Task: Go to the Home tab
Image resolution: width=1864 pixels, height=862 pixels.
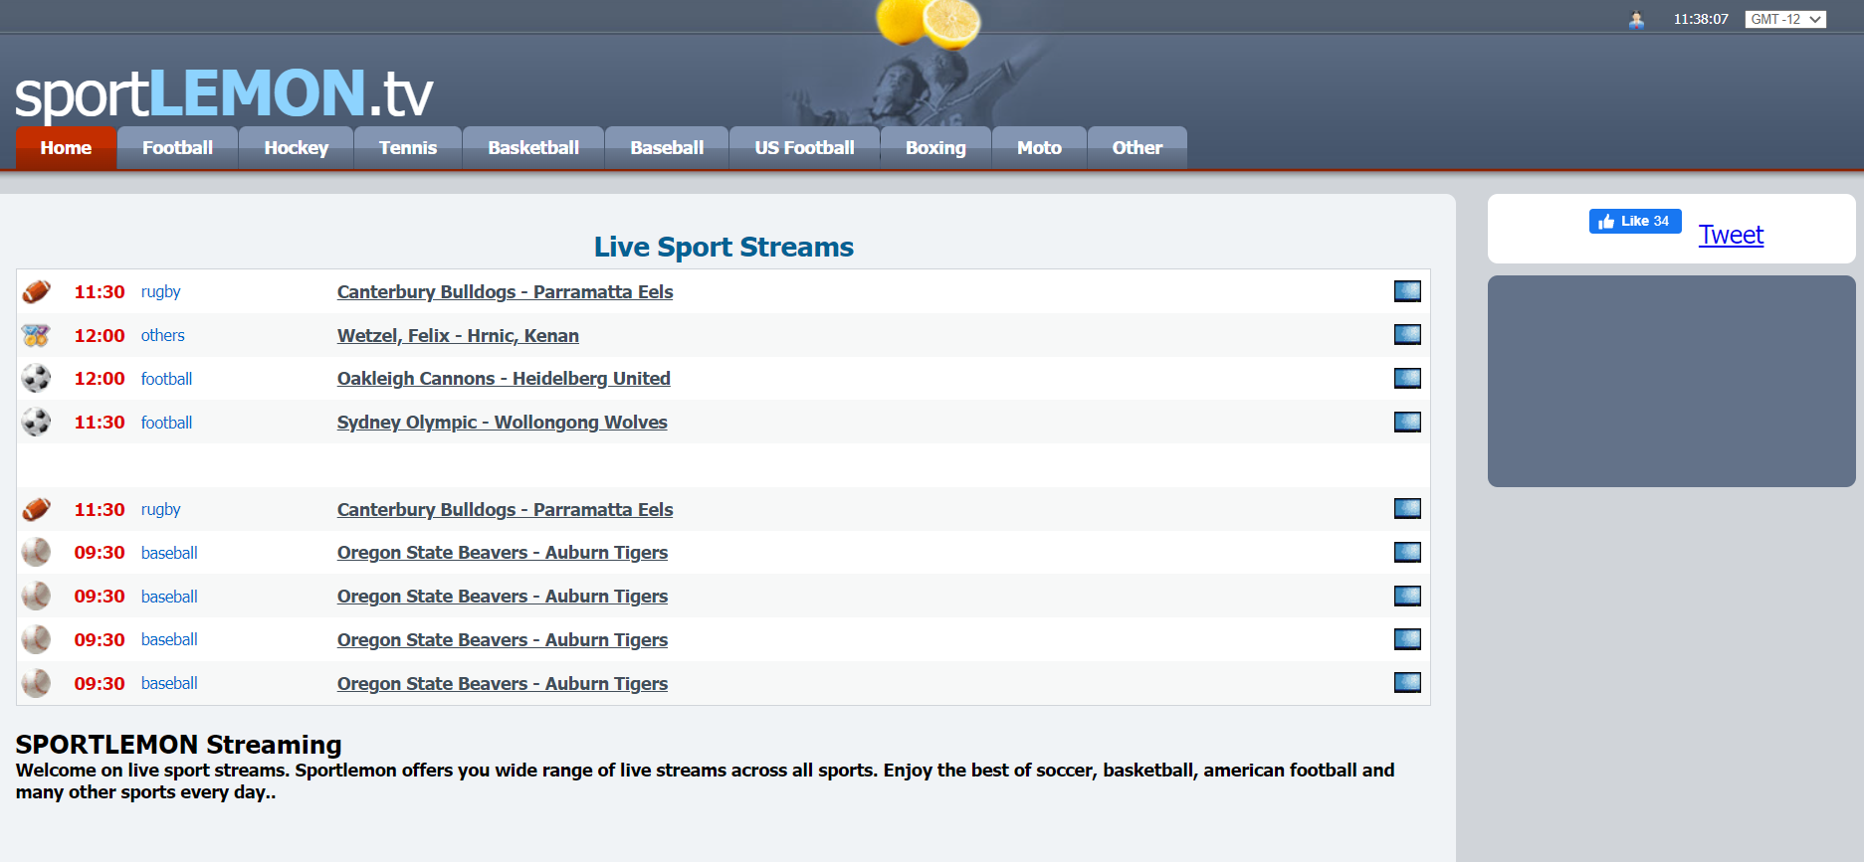Action: coord(66,148)
